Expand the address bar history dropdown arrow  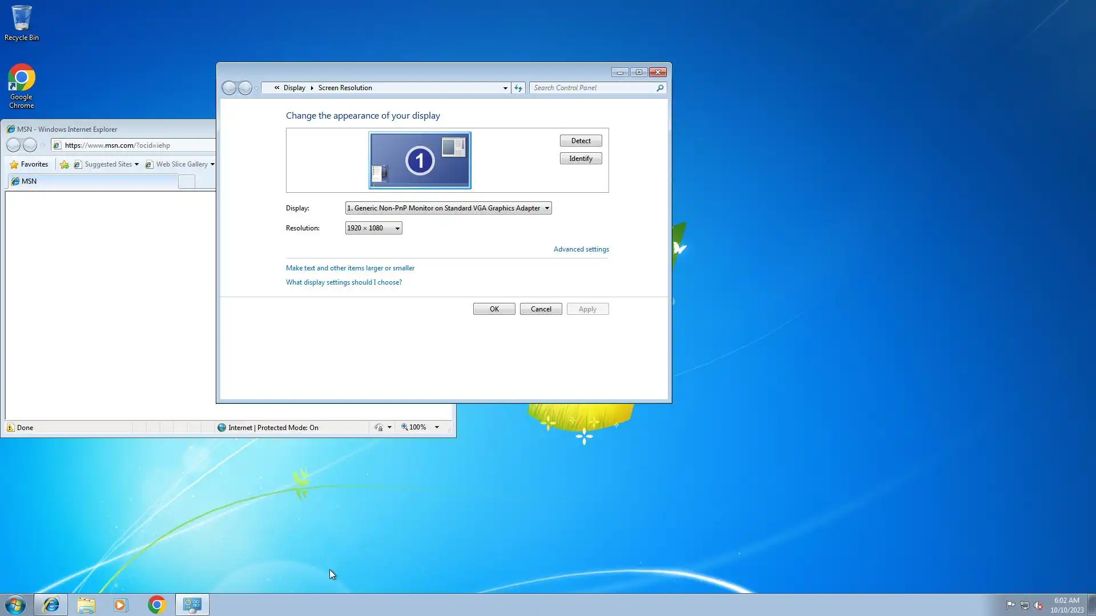(505, 88)
